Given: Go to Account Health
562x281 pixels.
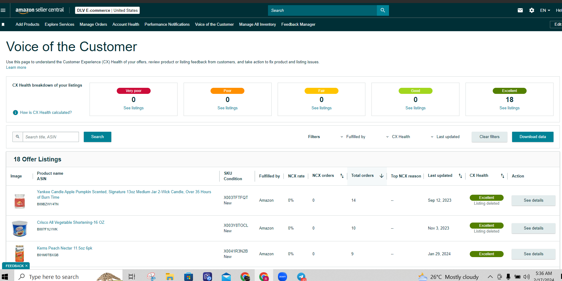Looking at the screenshot, I should (126, 25).
